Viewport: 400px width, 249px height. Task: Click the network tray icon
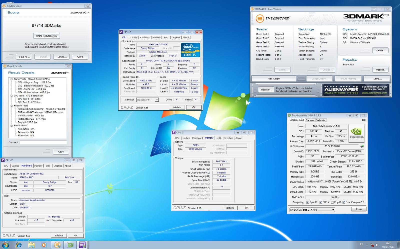[372, 245]
